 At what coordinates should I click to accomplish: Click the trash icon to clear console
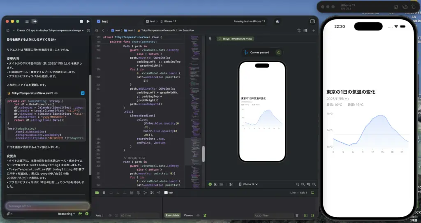click(x=297, y=215)
